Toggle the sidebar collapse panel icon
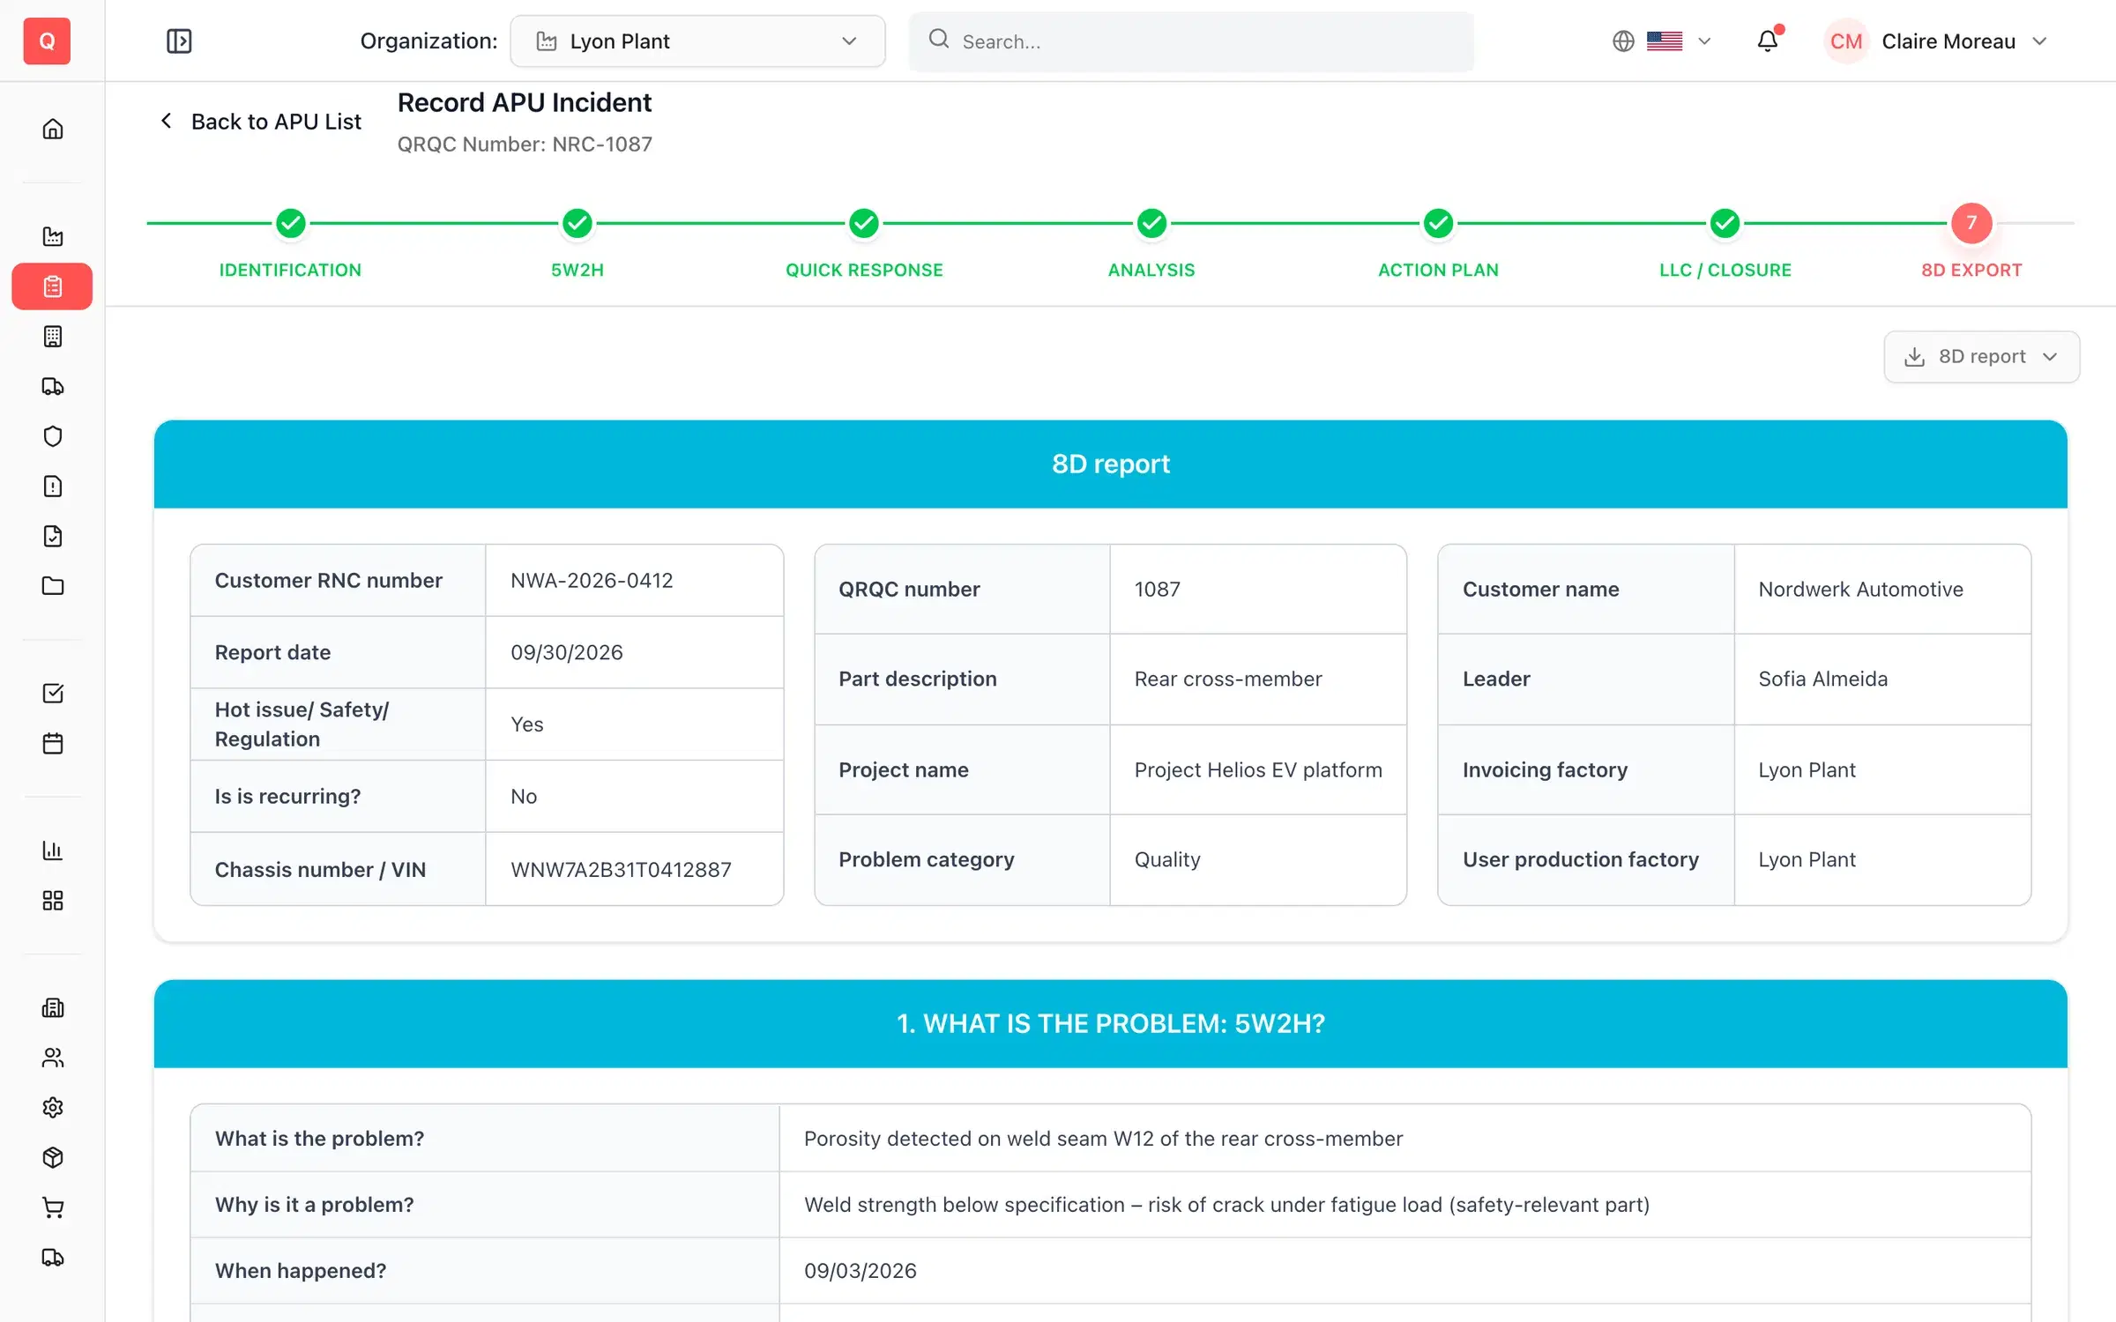Viewport: 2116px width, 1322px height. 179,41
